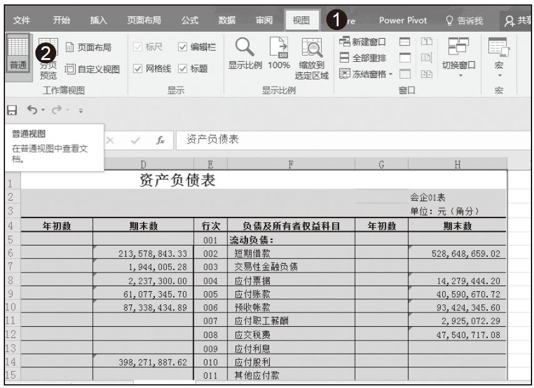Open the View (视图) tab

point(302,21)
